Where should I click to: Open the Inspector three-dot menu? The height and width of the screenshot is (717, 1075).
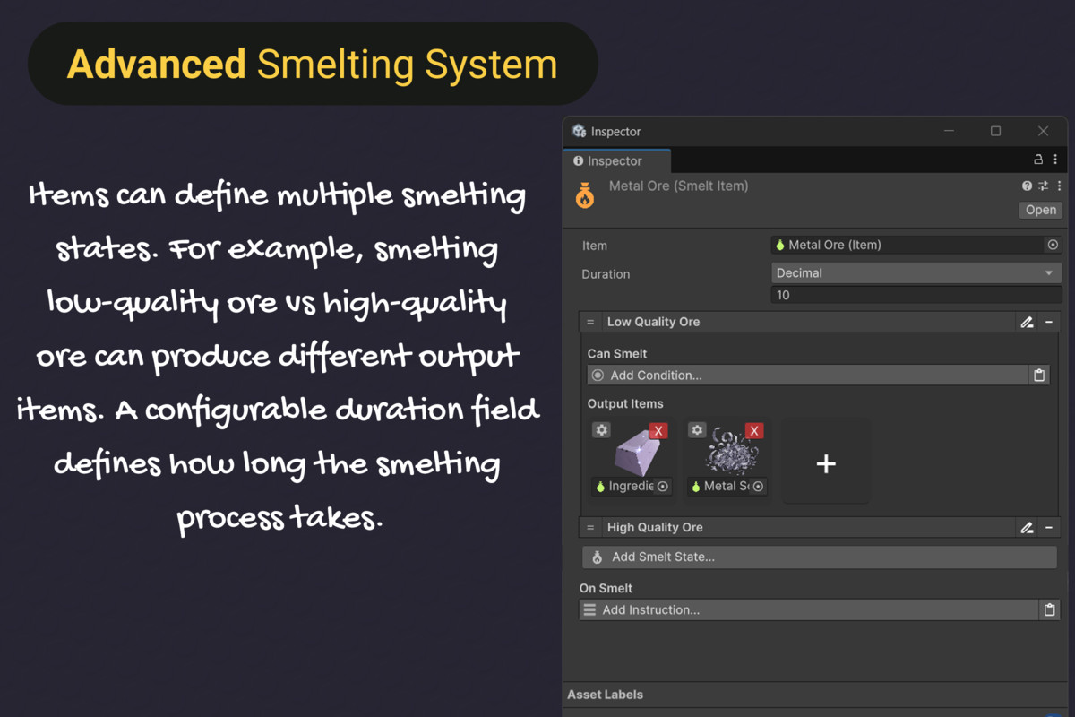1058,186
